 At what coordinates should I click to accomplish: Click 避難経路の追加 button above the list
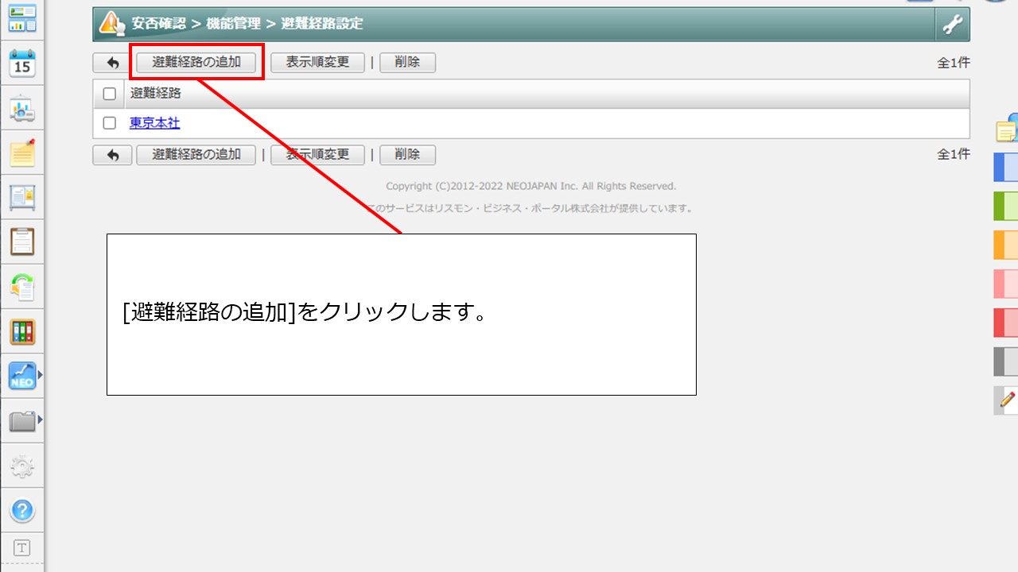coord(196,62)
